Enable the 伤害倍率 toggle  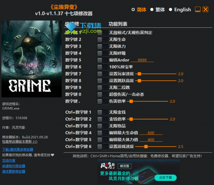point(102,101)
